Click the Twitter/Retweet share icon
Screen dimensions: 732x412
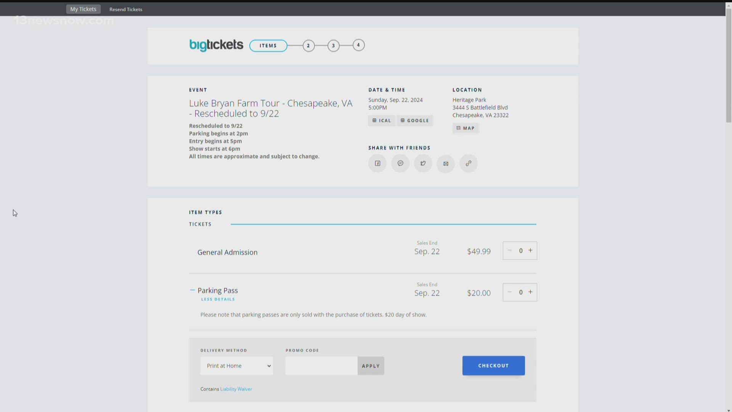[x=423, y=163]
